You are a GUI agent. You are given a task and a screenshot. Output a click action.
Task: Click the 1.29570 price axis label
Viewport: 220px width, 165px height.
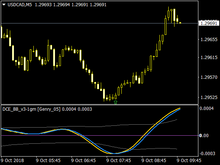coord(209,77)
